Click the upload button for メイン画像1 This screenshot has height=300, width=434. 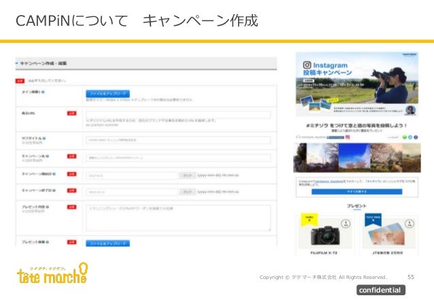(x=107, y=94)
